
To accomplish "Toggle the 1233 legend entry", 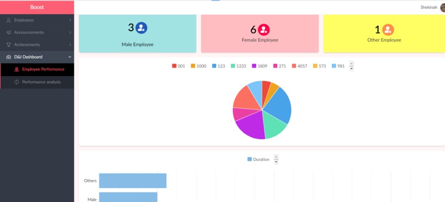I will point(239,66).
